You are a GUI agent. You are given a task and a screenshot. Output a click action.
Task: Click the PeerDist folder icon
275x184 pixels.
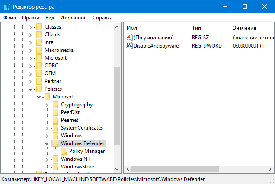(56, 112)
